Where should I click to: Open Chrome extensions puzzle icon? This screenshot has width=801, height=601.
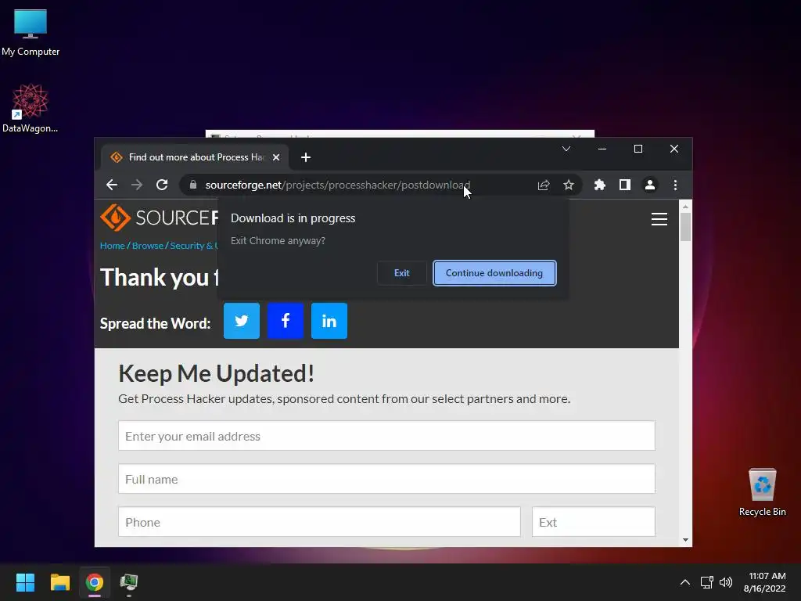pyautogui.click(x=600, y=185)
